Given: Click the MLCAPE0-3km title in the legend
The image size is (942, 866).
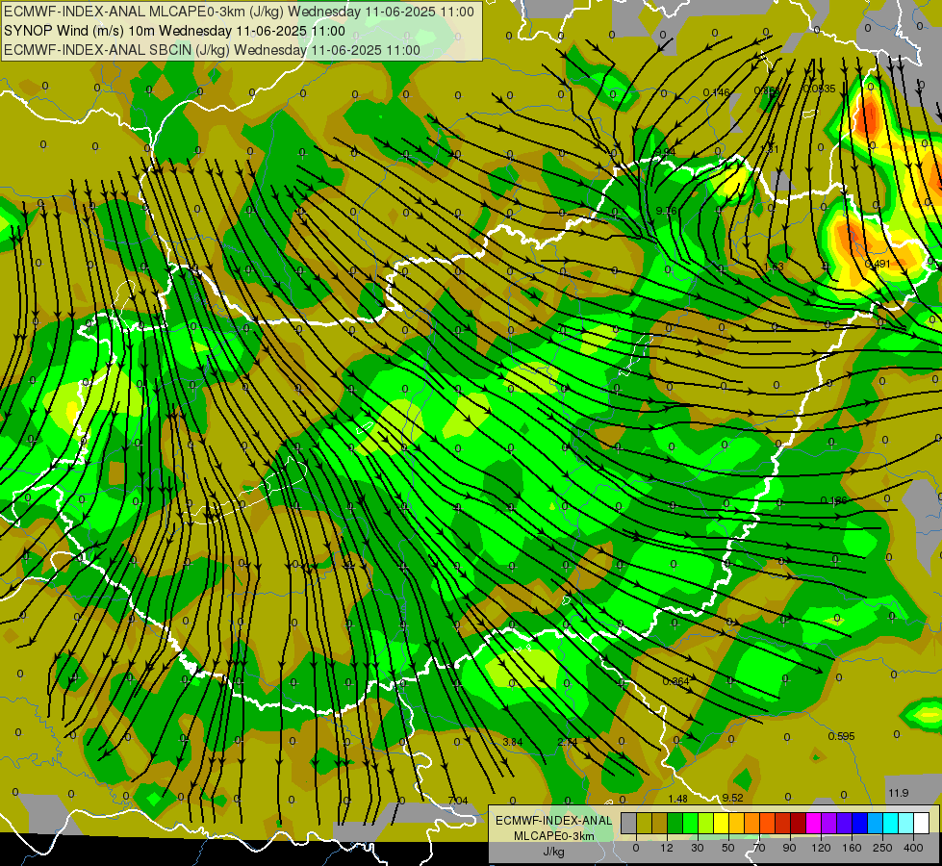Looking at the screenshot, I should click(x=554, y=835).
